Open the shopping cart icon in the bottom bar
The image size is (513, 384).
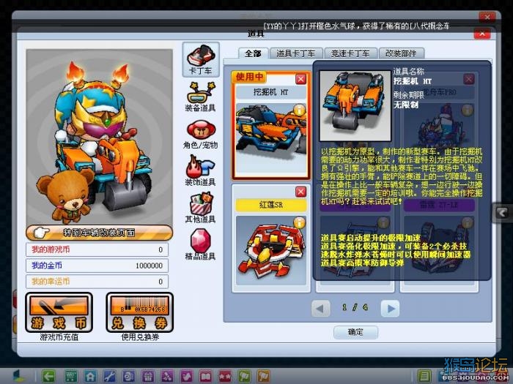tap(71, 377)
